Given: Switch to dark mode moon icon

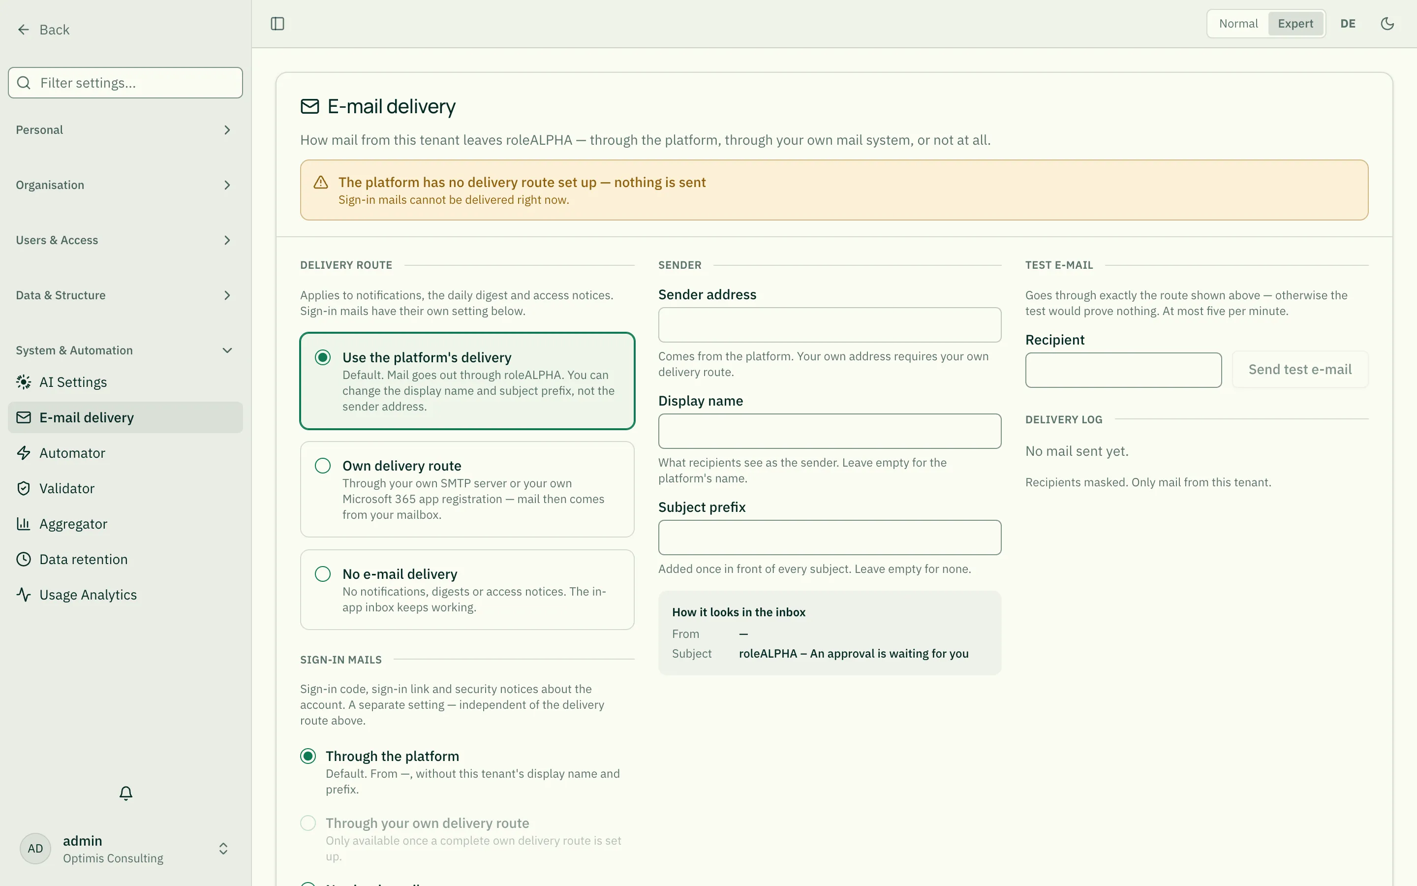Looking at the screenshot, I should pyautogui.click(x=1387, y=24).
